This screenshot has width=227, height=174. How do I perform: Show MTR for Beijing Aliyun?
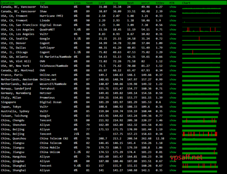(173, 130)
